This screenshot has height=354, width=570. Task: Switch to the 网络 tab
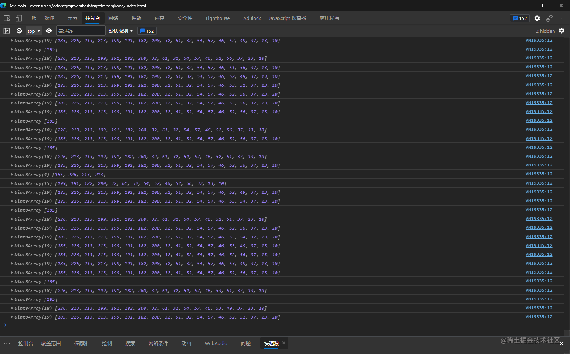click(113, 18)
